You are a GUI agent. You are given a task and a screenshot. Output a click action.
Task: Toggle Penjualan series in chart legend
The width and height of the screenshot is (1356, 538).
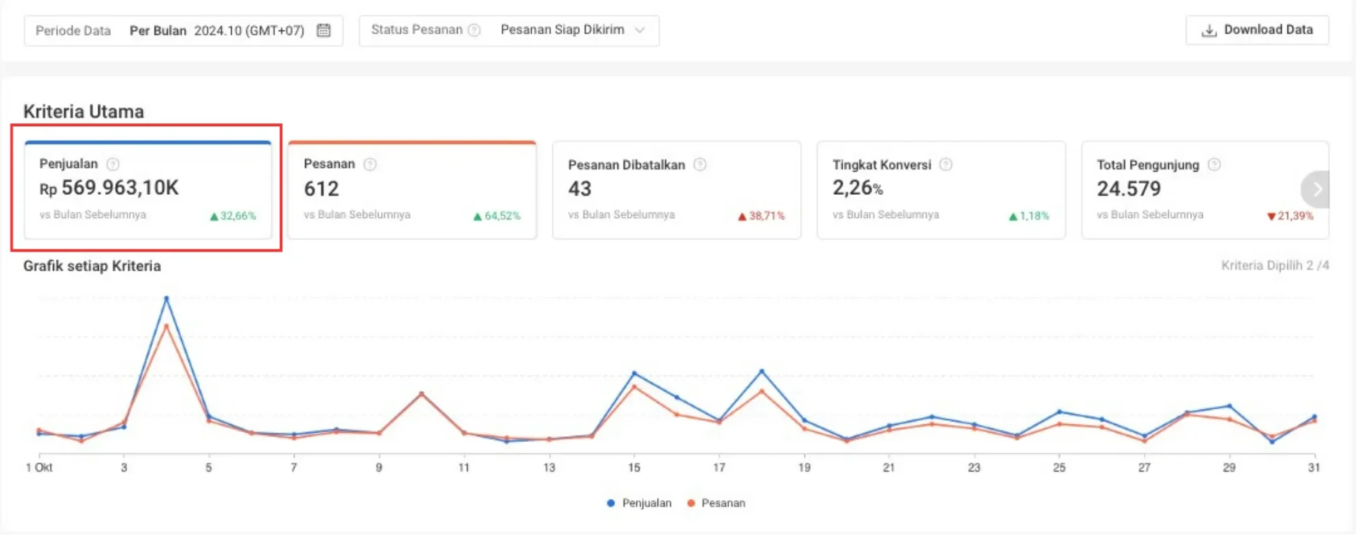click(639, 503)
